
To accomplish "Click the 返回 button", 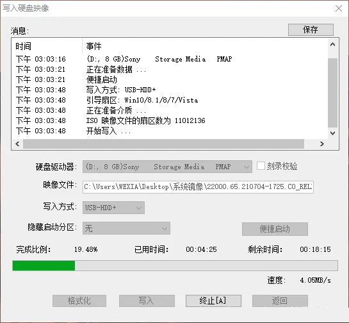I will click(x=280, y=301).
